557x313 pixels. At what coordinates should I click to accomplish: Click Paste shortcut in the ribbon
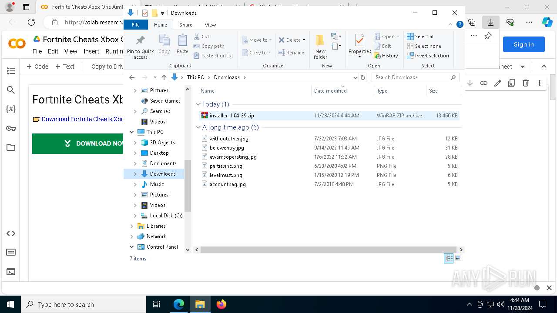213,56
